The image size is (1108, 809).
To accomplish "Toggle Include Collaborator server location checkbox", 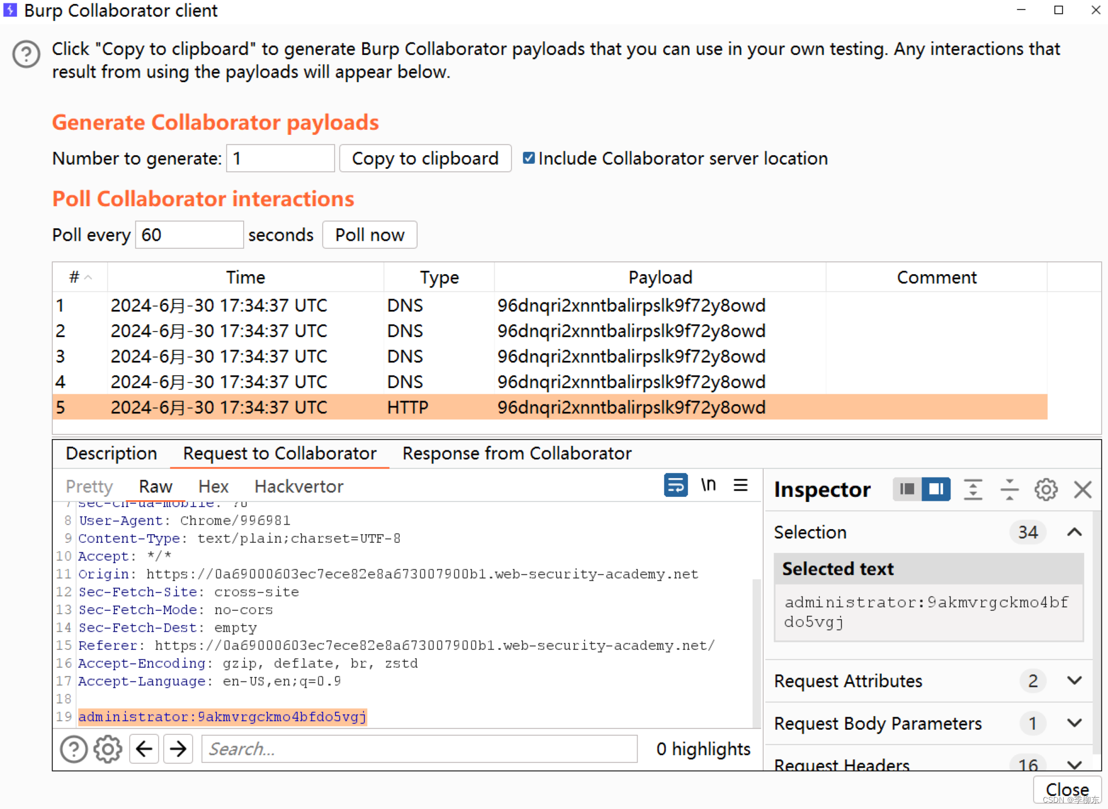I will (x=528, y=158).
